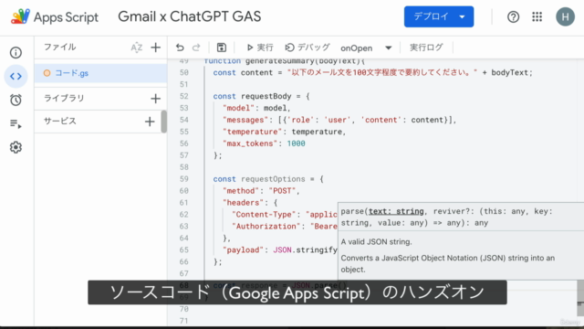Viewport: 584px width, 329px height.
Task: Redo the last edit
Action: [196, 48]
